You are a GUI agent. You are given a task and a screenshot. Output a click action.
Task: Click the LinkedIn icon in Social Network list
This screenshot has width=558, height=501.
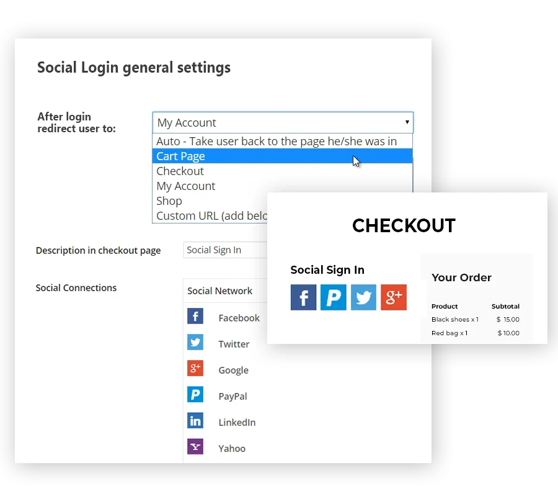coord(195,420)
